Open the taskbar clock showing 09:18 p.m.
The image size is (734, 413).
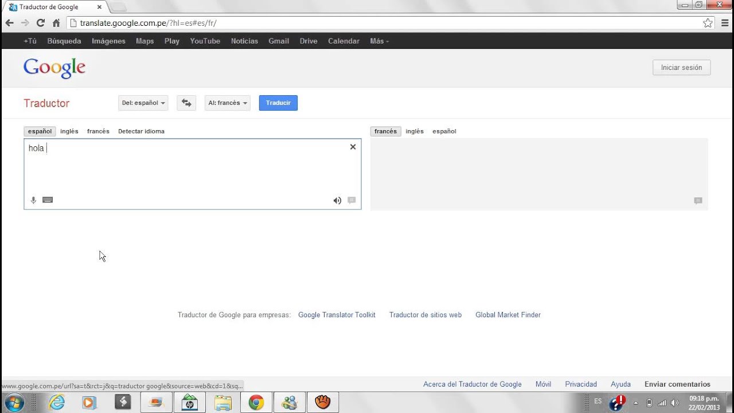tap(704, 403)
